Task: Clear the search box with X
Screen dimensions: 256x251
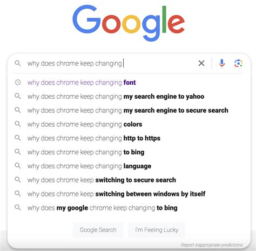Action: coord(201,63)
